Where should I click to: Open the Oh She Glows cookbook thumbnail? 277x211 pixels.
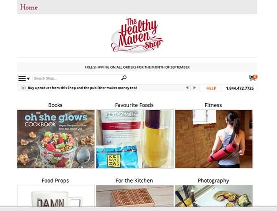tap(56, 139)
